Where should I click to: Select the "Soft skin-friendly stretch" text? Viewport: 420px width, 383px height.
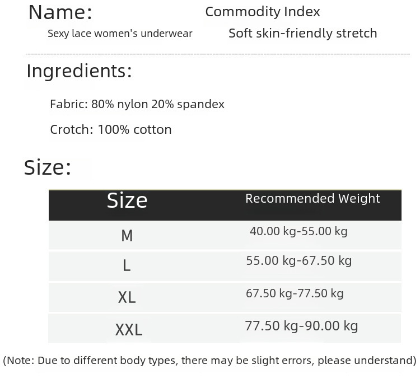(302, 33)
